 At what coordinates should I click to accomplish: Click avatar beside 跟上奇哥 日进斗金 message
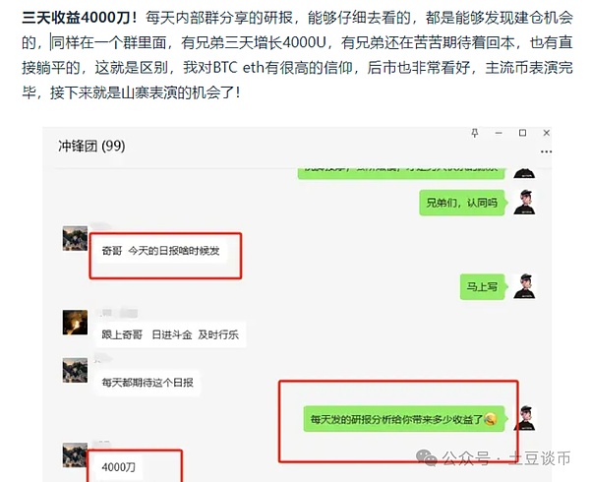tap(75, 323)
